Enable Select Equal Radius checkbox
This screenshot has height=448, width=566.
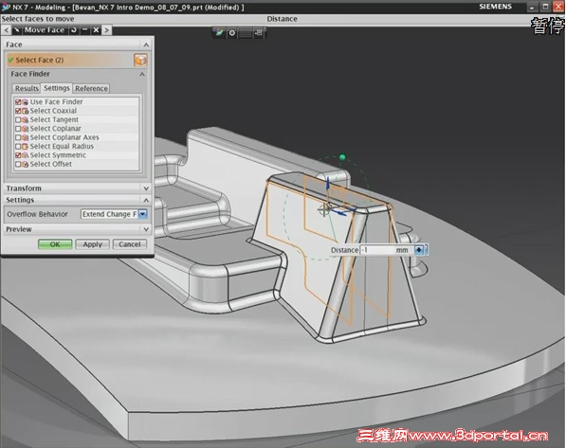click(18, 147)
